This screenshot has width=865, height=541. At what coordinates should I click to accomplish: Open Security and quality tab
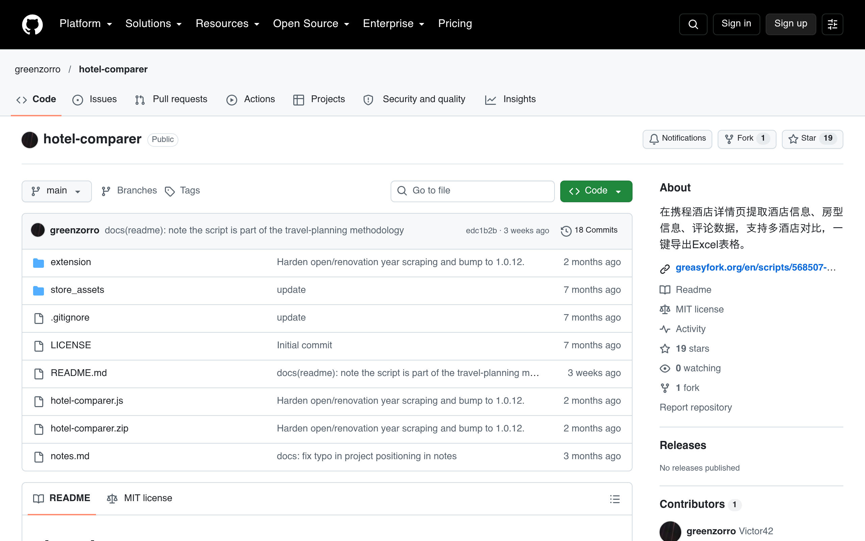tap(415, 99)
